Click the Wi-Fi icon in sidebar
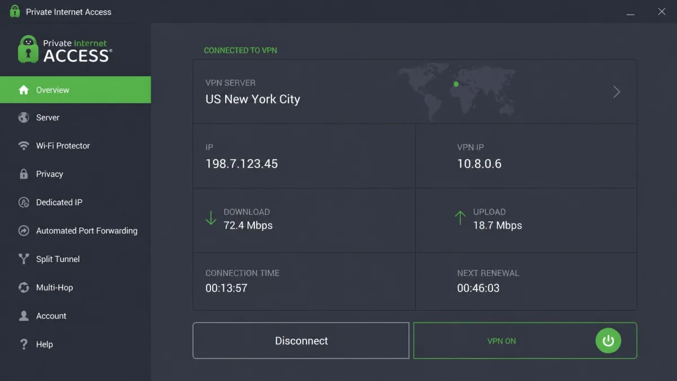The image size is (677, 381). [24, 146]
